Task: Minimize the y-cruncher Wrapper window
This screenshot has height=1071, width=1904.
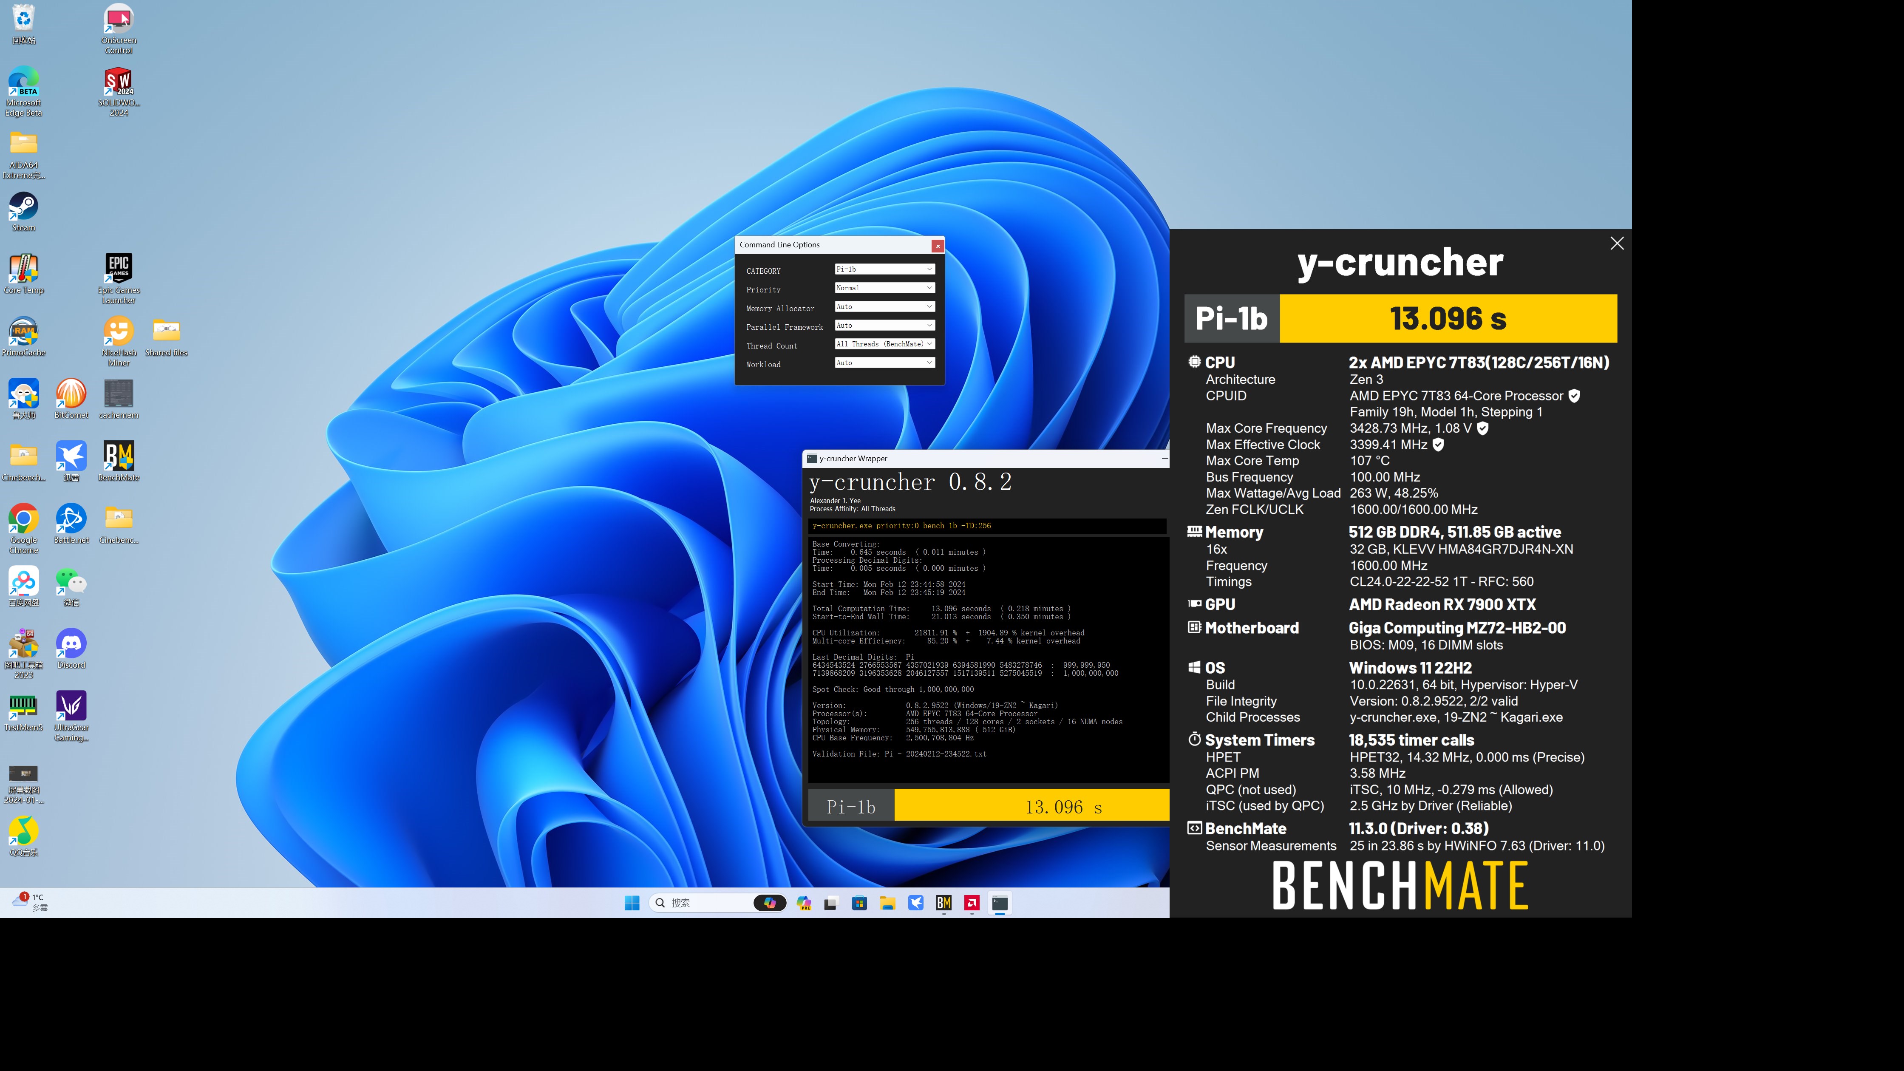Action: tap(1164, 458)
